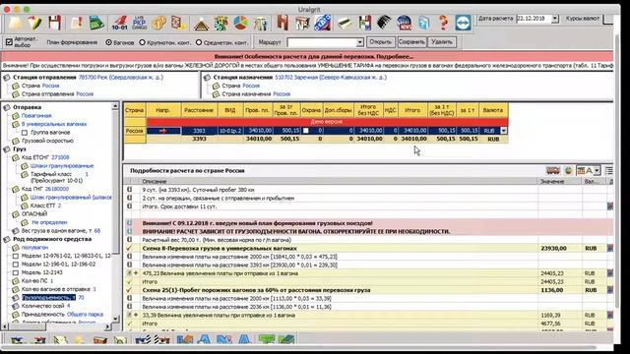Check Модели 12-9761-02 checkbox
The width and height of the screenshot is (630, 354).
pos(16,256)
